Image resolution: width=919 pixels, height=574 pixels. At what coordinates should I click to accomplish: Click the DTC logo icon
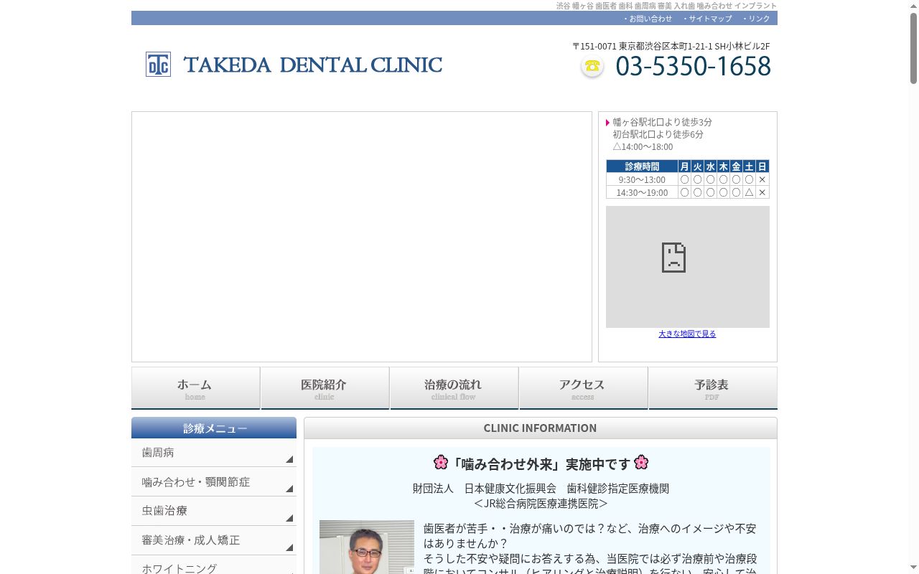pyautogui.click(x=158, y=65)
